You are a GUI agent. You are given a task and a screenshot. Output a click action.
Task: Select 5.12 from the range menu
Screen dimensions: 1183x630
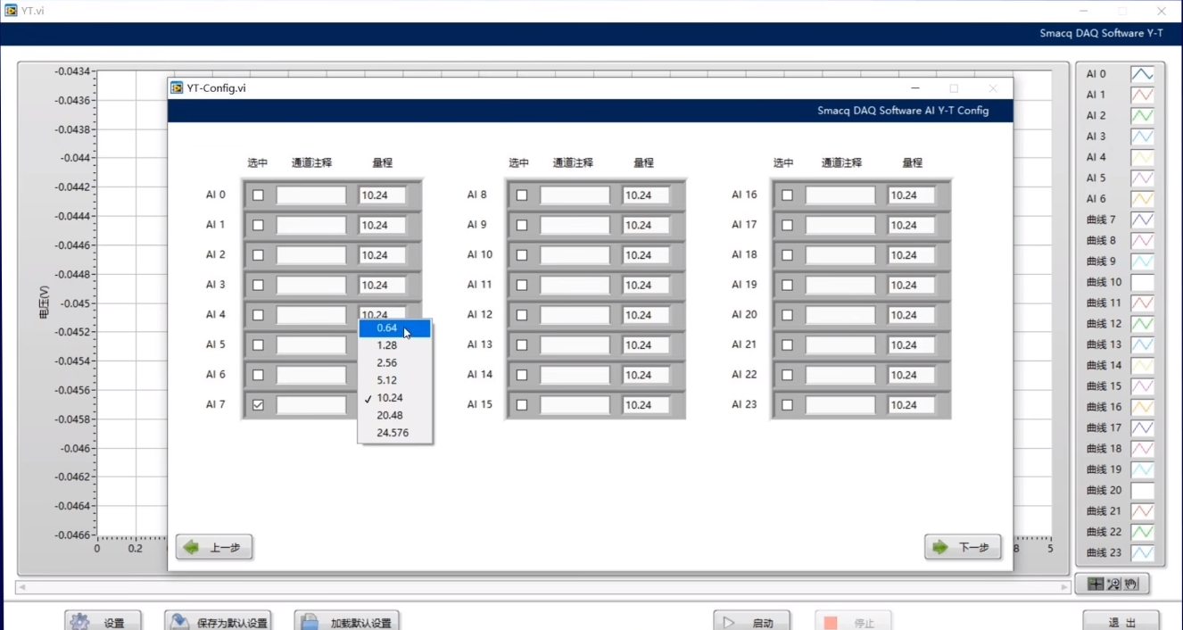point(394,380)
